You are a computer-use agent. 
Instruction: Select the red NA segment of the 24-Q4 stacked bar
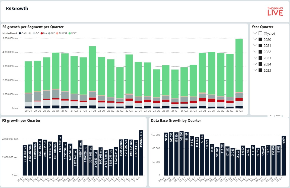pyautogui.click(x=202, y=100)
